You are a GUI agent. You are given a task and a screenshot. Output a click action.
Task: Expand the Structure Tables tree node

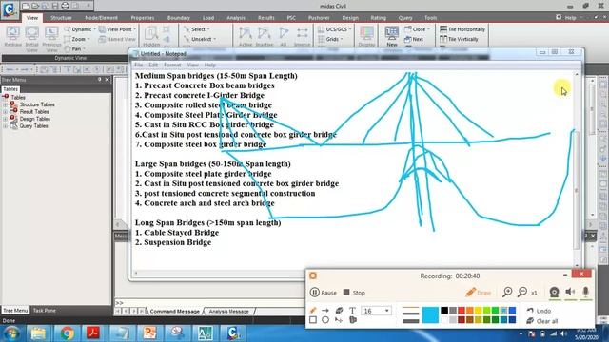[5, 104]
